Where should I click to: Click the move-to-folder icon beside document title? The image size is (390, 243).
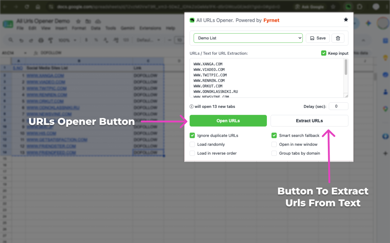pos(88,21)
